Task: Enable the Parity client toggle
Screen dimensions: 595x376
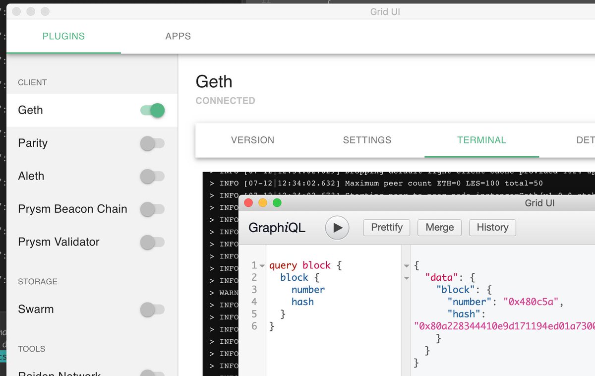Action: tap(153, 144)
